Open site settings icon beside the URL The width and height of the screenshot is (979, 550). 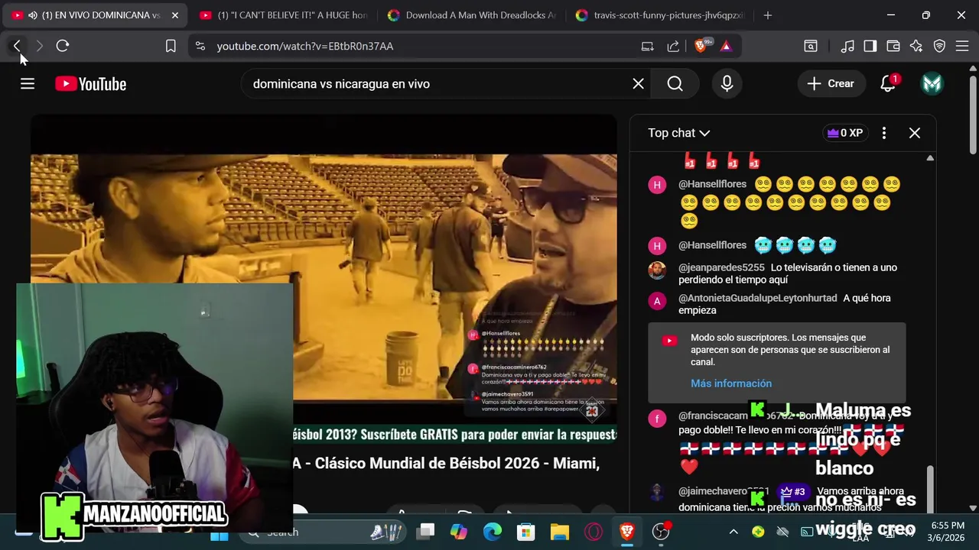[200, 46]
